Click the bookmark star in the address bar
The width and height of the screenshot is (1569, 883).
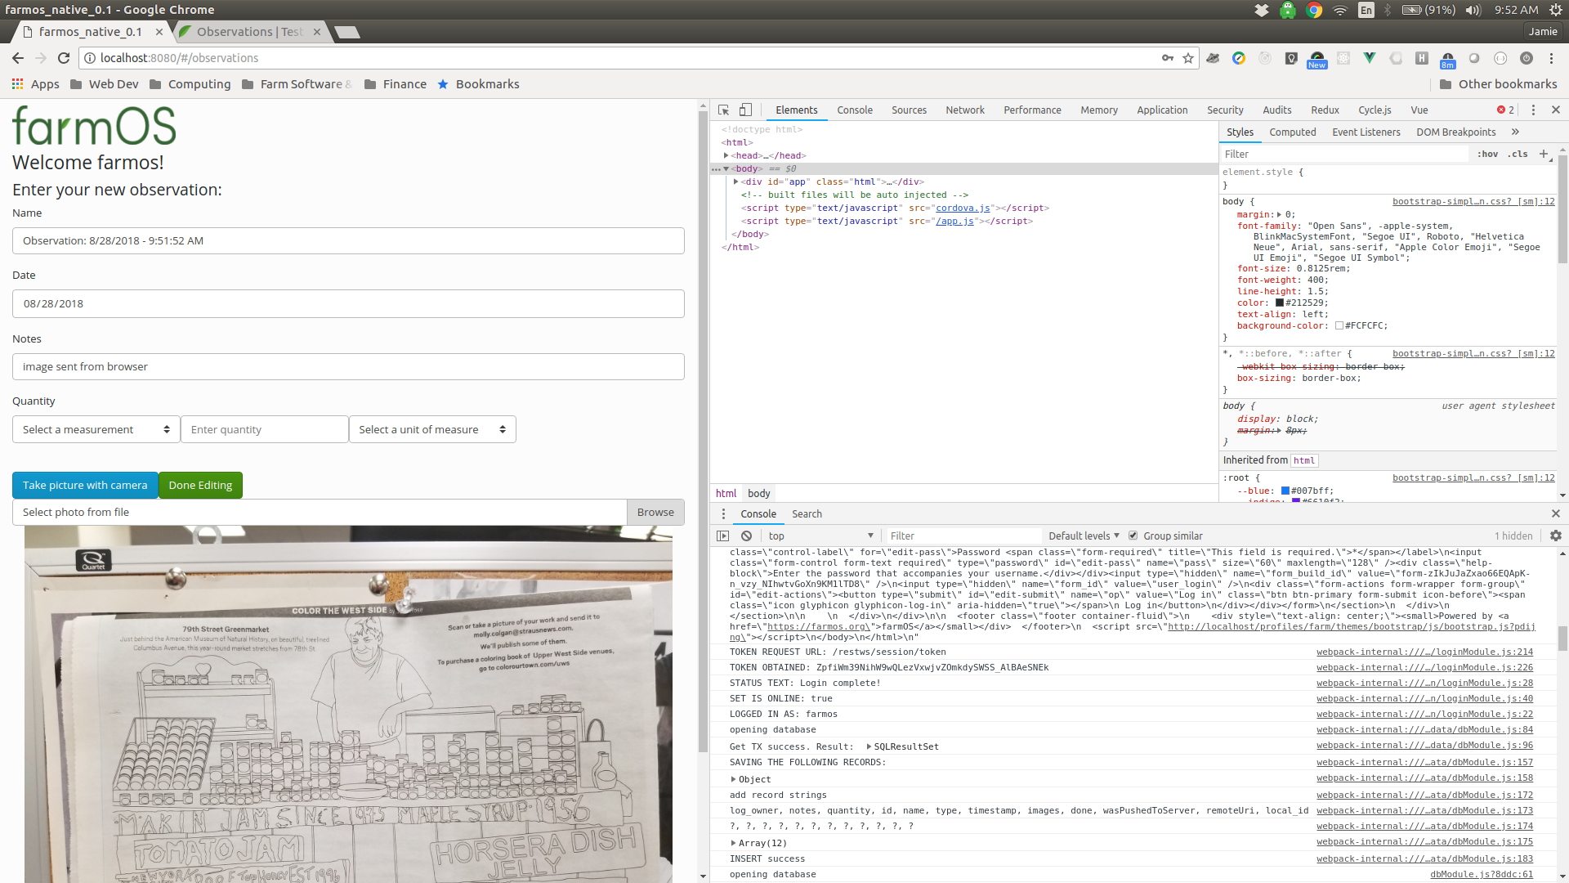(1188, 58)
